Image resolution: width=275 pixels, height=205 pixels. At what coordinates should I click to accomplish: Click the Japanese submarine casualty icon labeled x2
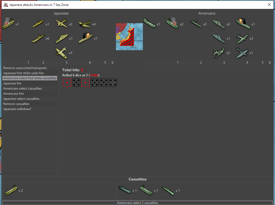11,190
